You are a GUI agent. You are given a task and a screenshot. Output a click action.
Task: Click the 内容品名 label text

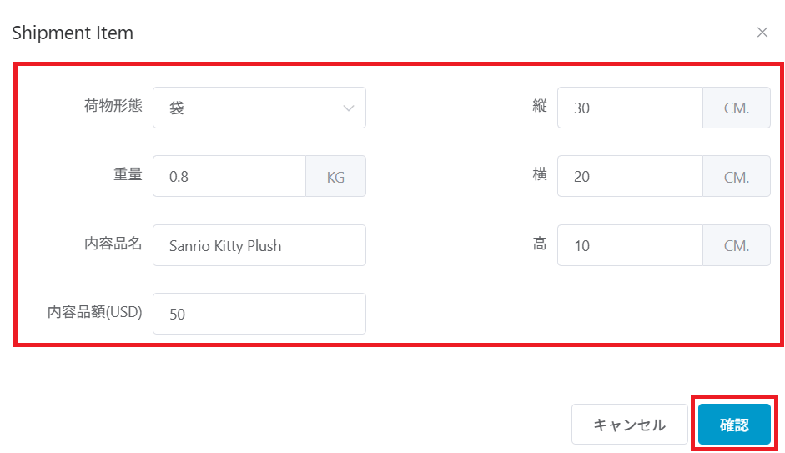[x=113, y=244]
